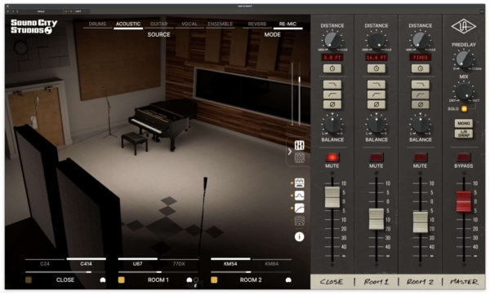Click Room 2 channel delay clock button

click(421, 68)
